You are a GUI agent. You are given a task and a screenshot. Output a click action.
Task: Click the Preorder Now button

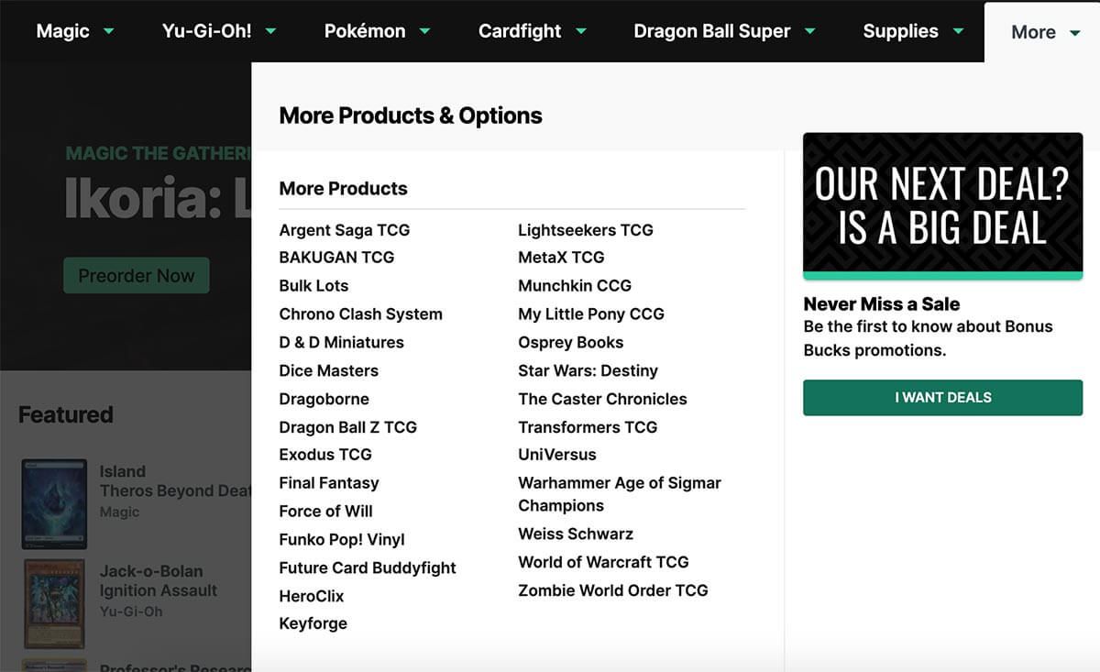(x=137, y=276)
